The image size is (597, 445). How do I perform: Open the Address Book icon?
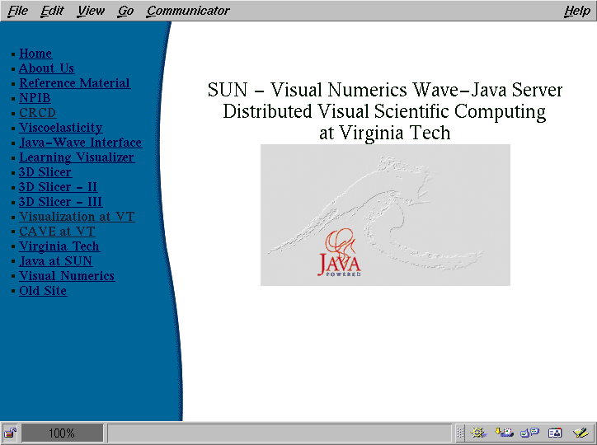[x=555, y=433]
